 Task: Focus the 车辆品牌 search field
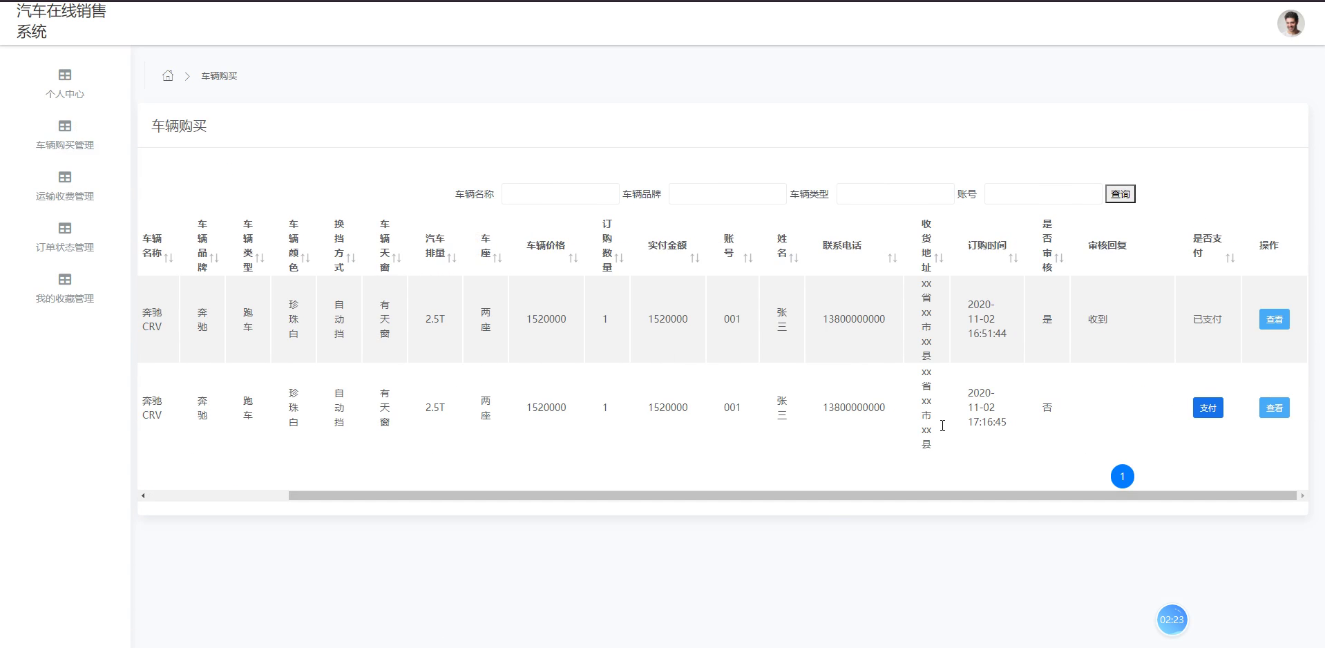tap(727, 194)
